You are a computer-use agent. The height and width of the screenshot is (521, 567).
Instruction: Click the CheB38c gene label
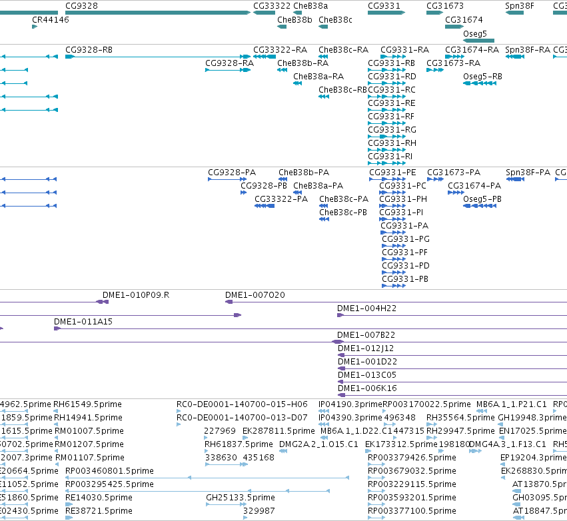(x=335, y=20)
